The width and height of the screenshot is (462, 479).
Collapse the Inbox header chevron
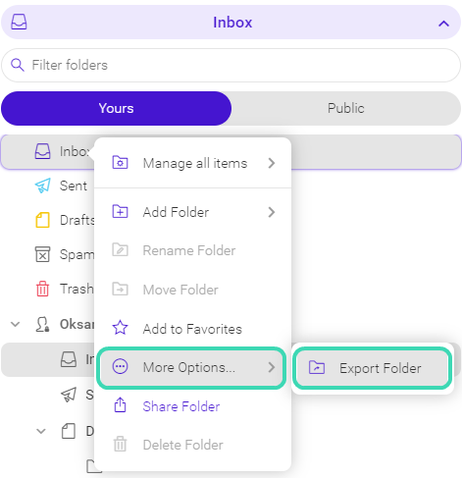click(443, 24)
